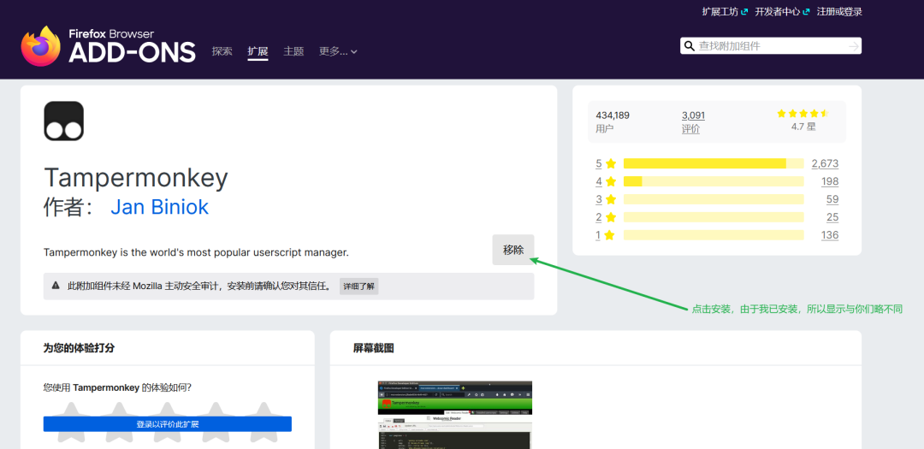Click external link icon beside 扩展工坊
This screenshot has width=924, height=449.
744,12
